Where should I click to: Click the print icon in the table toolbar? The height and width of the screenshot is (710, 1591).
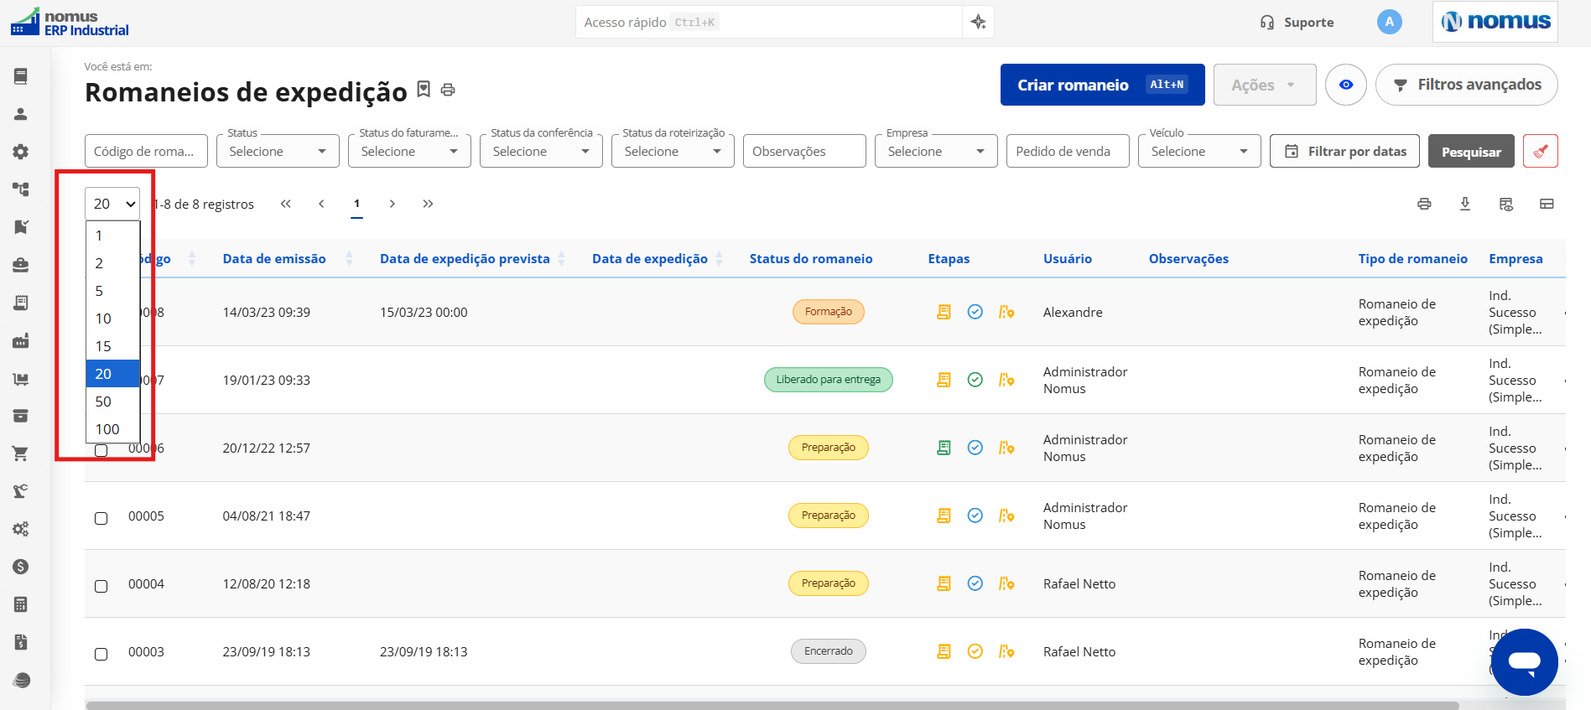1424,204
